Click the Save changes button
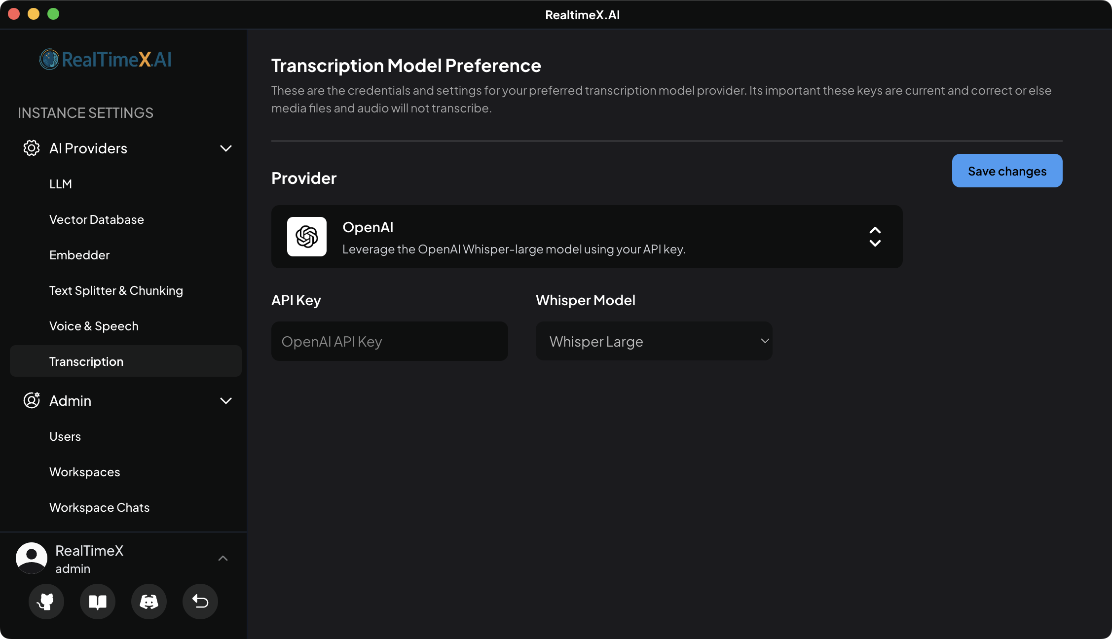This screenshot has width=1112, height=639. coord(1006,171)
